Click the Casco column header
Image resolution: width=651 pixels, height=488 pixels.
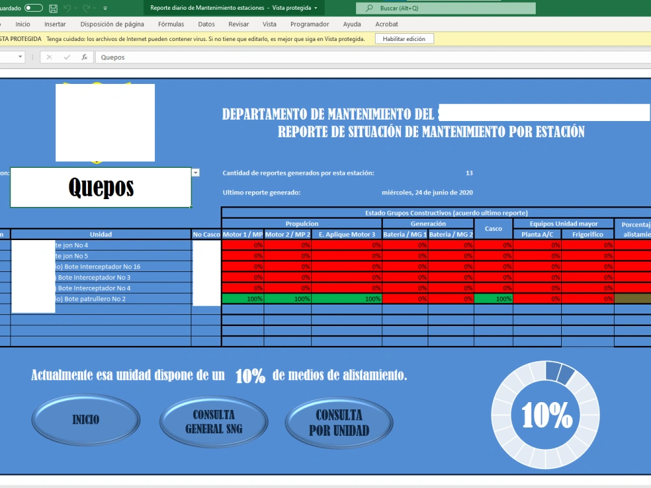coord(493,228)
